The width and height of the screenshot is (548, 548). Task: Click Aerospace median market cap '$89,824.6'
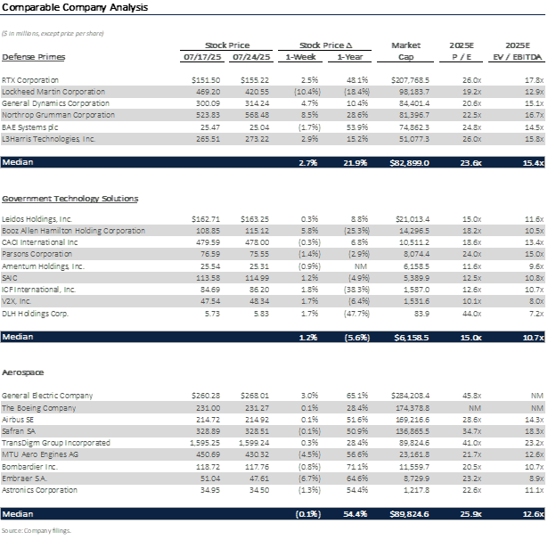point(410,514)
